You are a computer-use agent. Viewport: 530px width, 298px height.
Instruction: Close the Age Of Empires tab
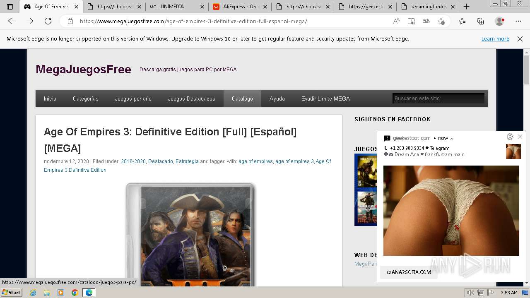coord(76,7)
